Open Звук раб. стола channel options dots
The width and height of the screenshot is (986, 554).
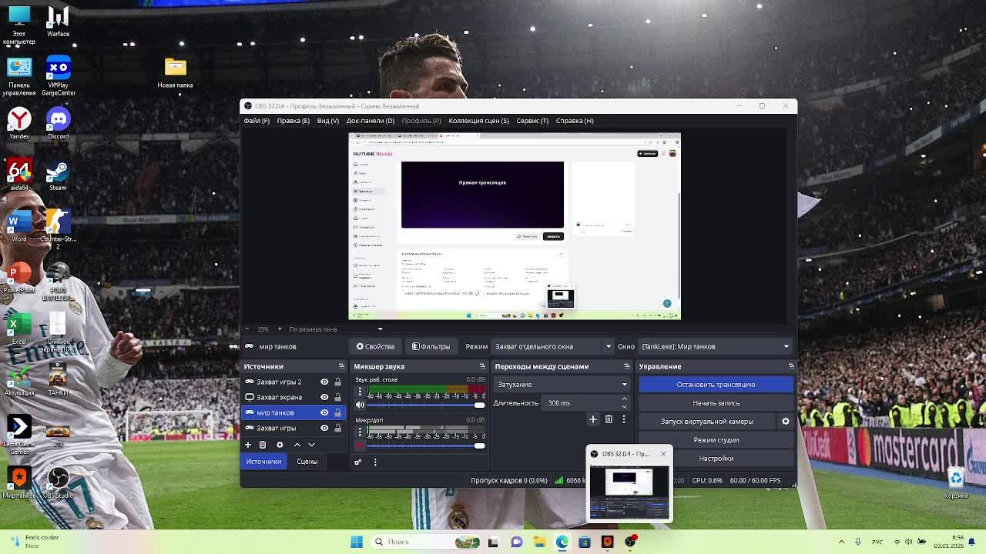[360, 392]
